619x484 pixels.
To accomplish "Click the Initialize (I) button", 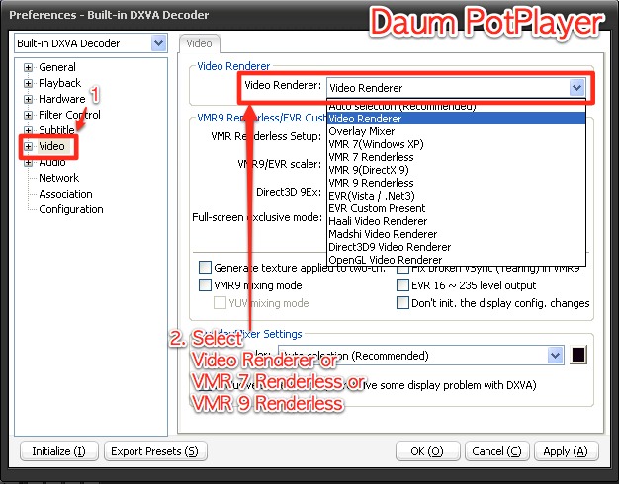I will [x=58, y=451].
